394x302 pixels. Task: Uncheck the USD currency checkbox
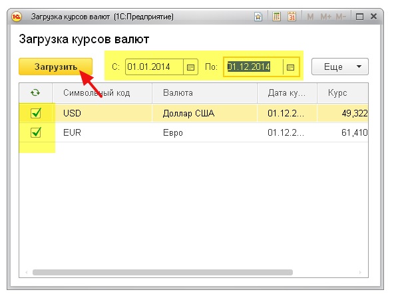pos(36,113)
